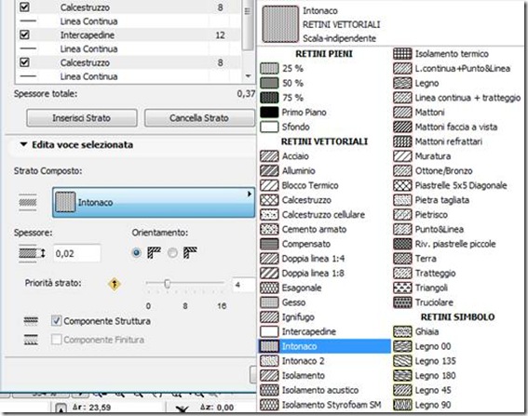Select the Ghiaia symbol fill icon

point(402,332)
